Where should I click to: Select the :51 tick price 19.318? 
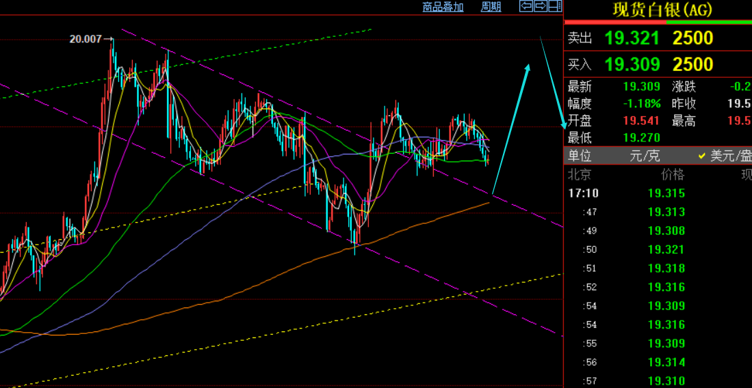[x=666, y=268]
